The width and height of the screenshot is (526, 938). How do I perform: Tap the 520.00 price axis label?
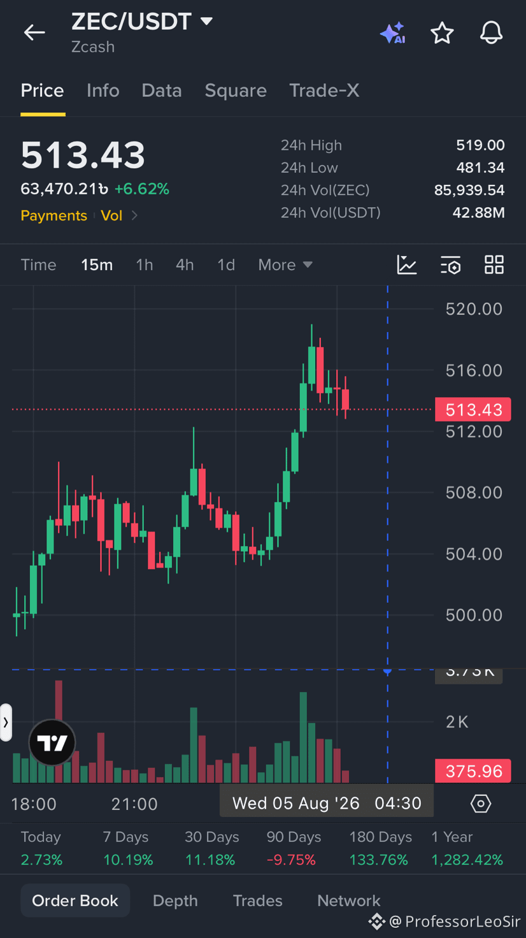pos(474,309)
